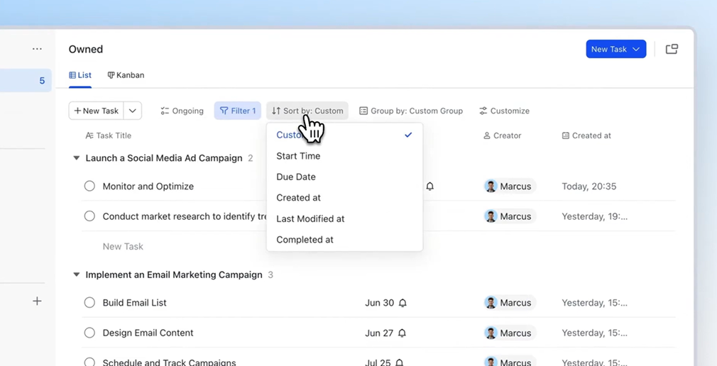The image size is (717, 366).
Task: Switch to the Kanban tab
Action: click(126, 75)
